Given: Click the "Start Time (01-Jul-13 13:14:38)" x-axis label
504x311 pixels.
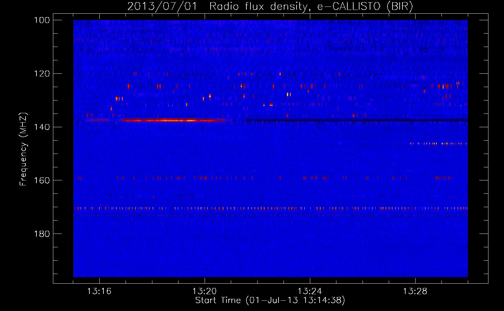Looking at the screenshot, I should click(270, 300).
